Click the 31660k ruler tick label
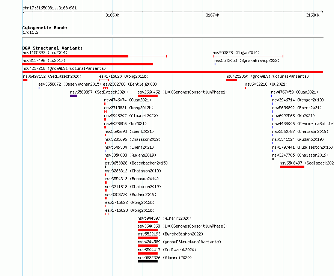The width and height of the screenshot is (334, 276). (112, 15)
